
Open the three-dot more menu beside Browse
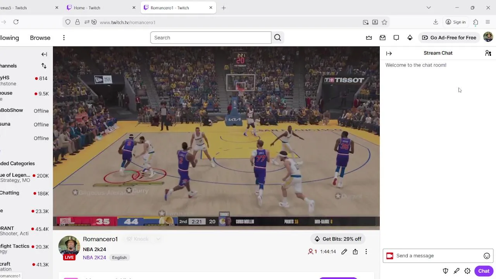(x=64, y=38)
